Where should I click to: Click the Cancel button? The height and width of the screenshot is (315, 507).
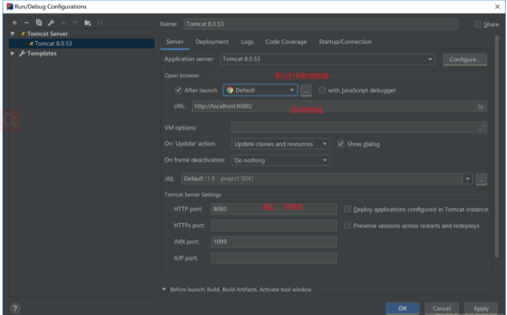click(442, 308)
